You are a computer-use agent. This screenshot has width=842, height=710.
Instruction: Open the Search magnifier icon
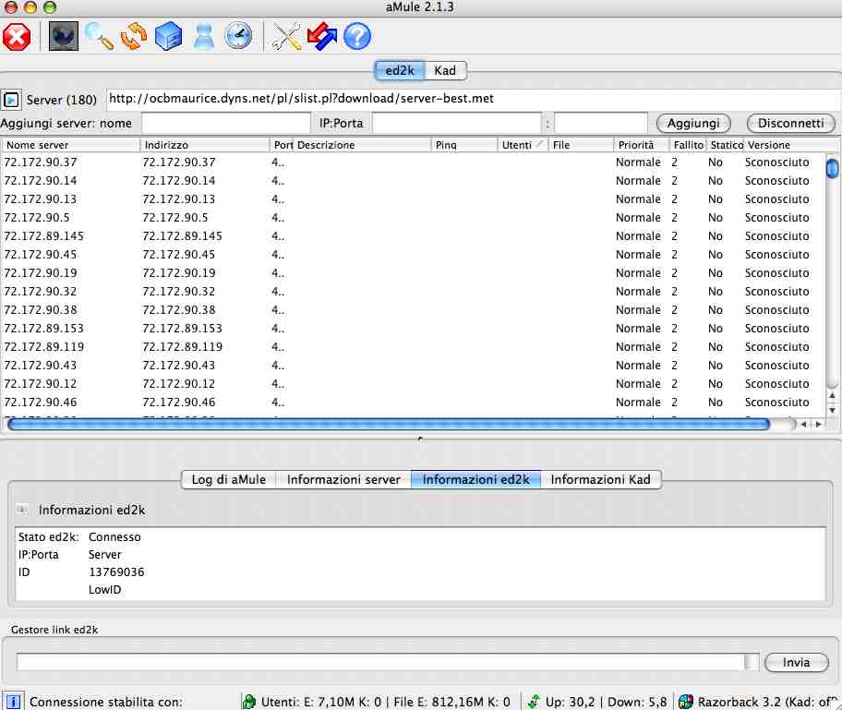pyautogui.click(x=99, y=37)
